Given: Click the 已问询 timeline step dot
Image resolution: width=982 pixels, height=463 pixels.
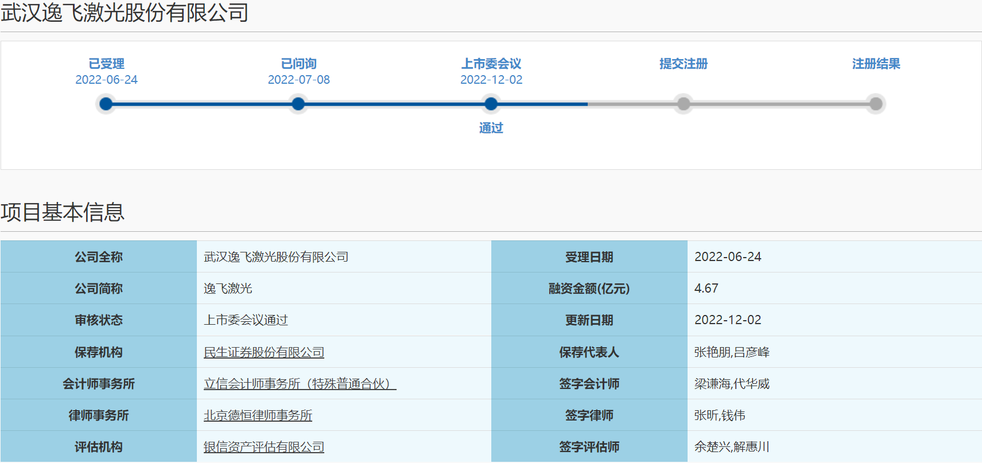Looking at the screenshot, I should point(298,104).
